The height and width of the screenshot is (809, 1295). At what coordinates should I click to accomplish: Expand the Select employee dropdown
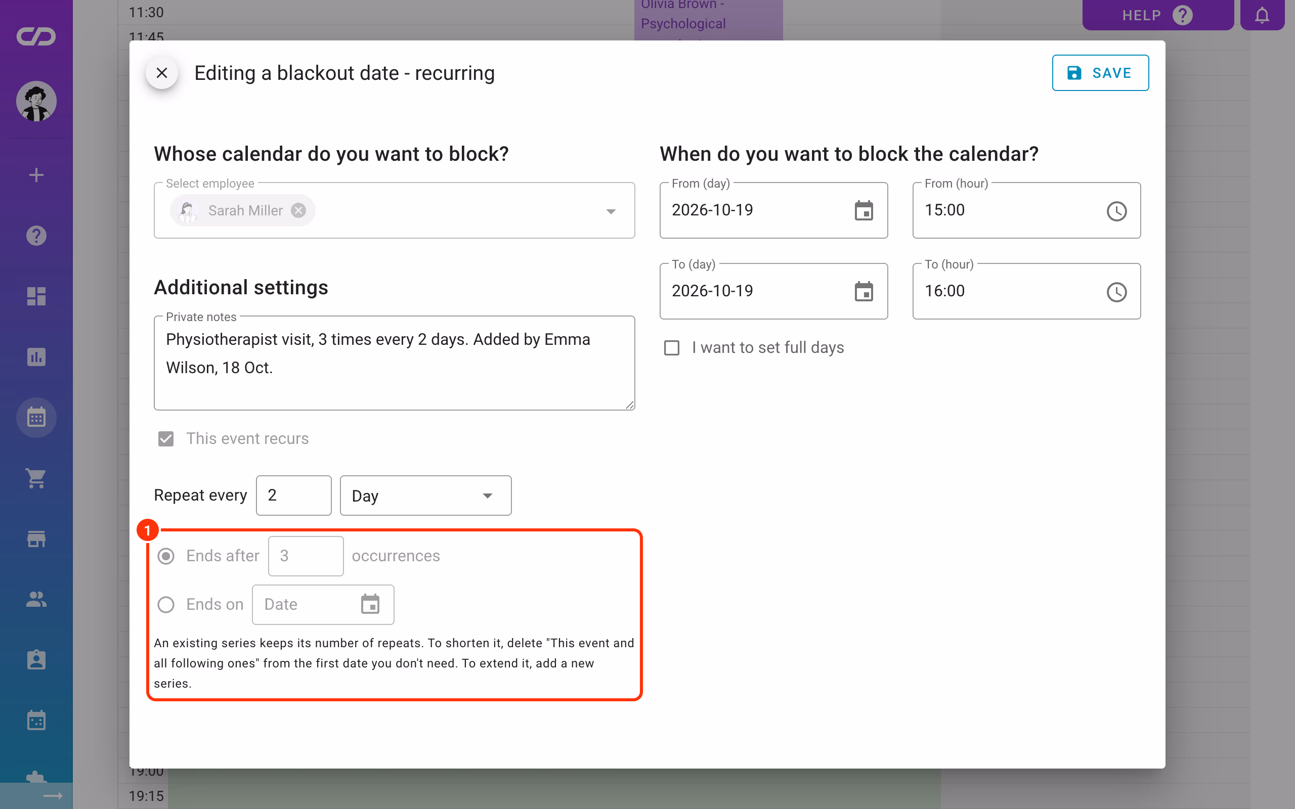[x=611, y=211]
